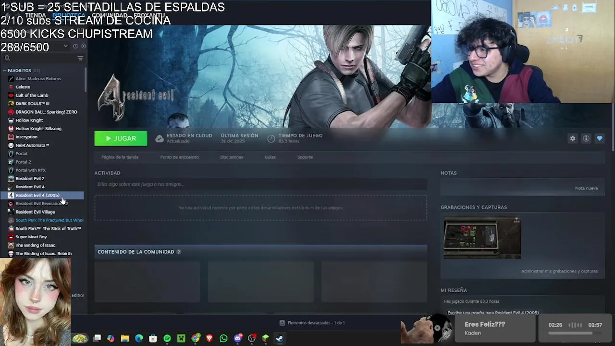Open WhatsApp from the taskbar
The width and height of the screenshot is (615, 346).
click(223, 338)
